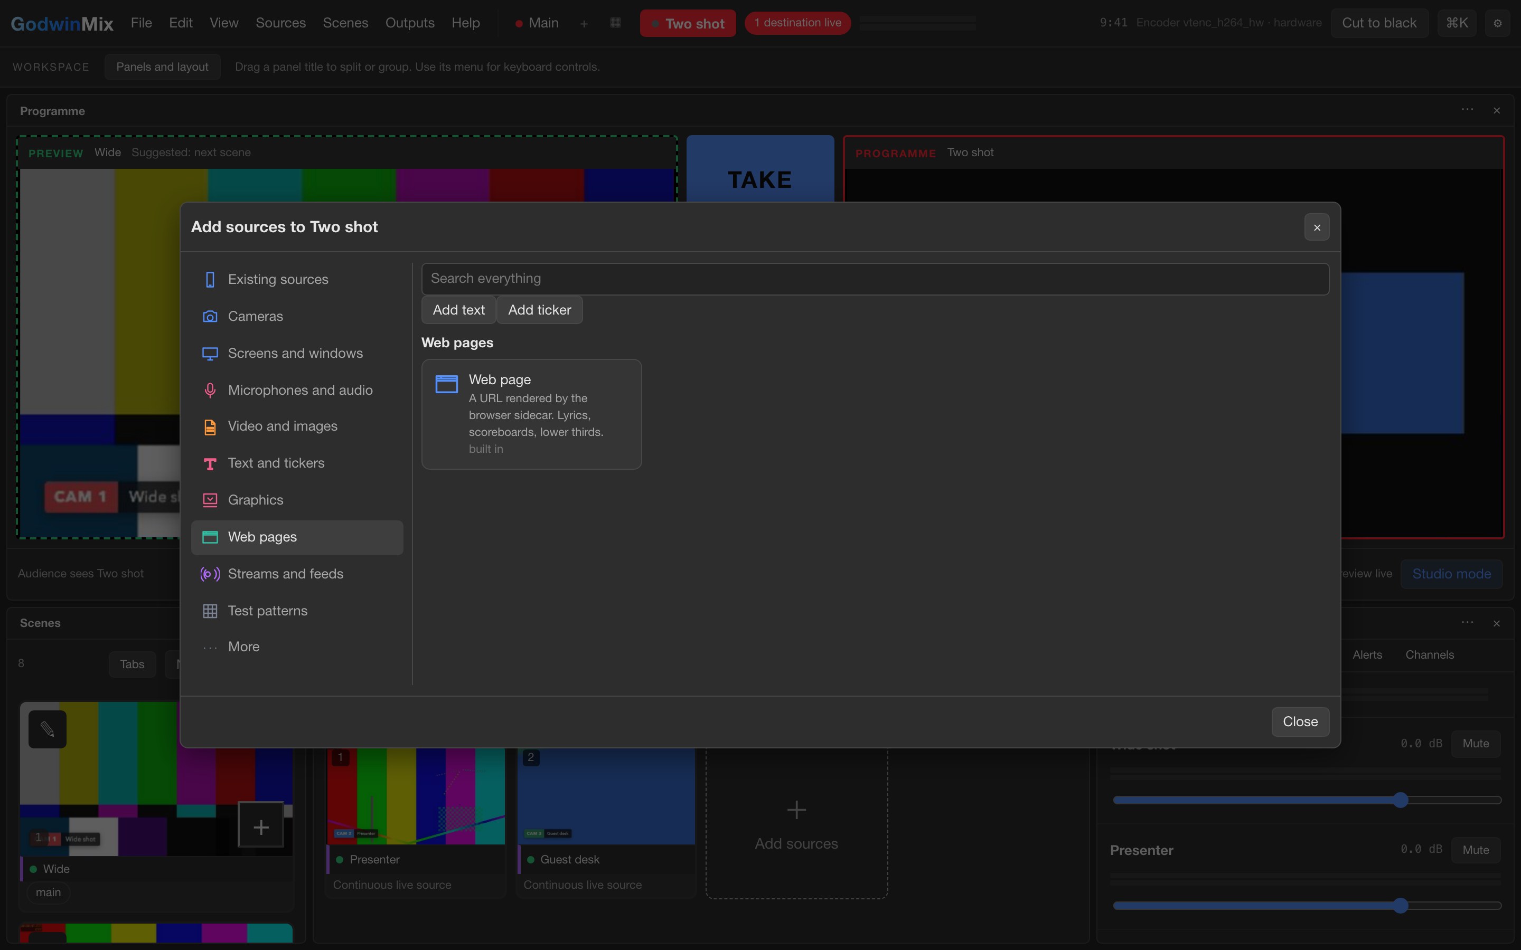Click the grid icon beside plus
1521x950 pixels.
(615, 23)
